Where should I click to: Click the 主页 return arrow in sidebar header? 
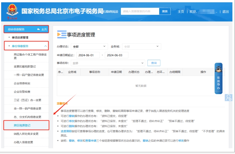42,29
